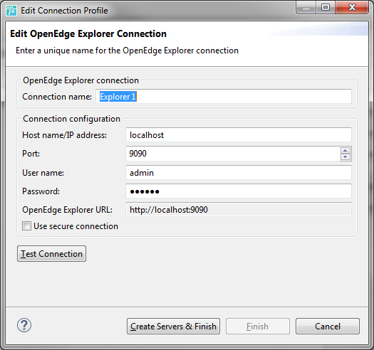Increase the Port value with up arrow
374x350 pixels.
[345, 151]
